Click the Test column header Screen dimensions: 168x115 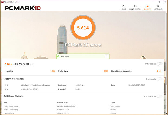click(6, 102)
